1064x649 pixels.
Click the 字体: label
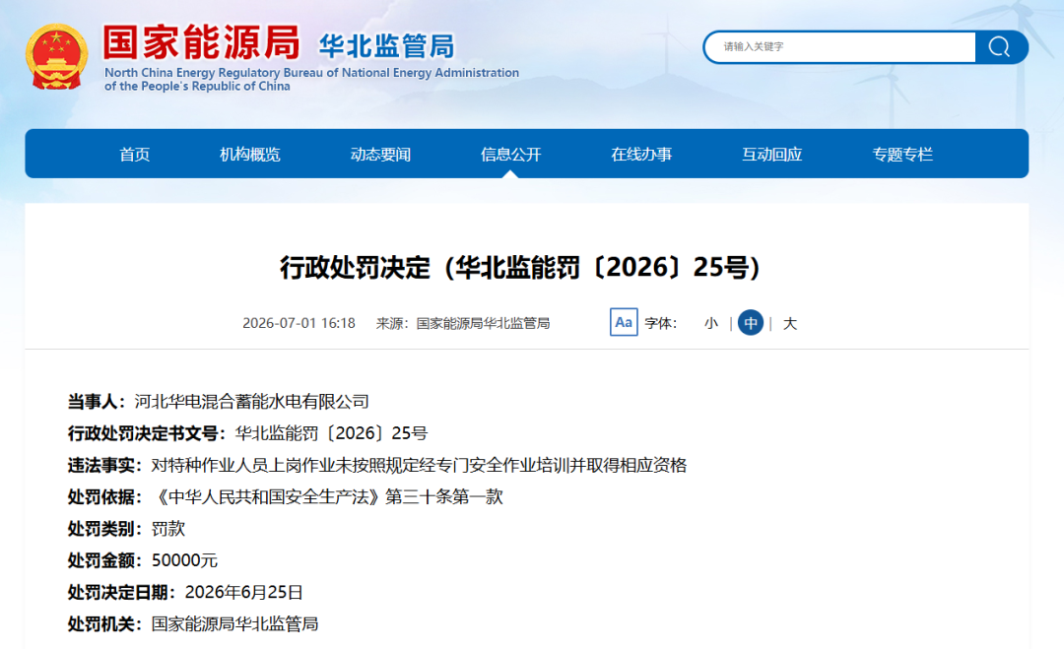(x=661, y=323)
